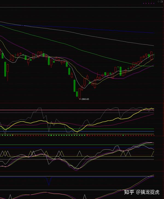Click the tall green candlestick at far left
The width and height of the screenshot is (164, 199).
point(5,69)
